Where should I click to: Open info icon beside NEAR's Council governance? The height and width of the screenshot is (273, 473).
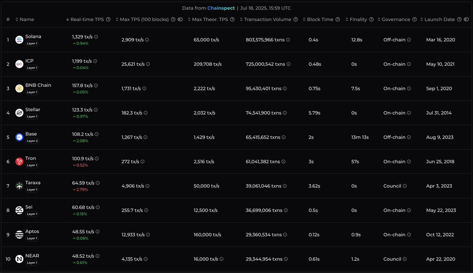[405, 259]
